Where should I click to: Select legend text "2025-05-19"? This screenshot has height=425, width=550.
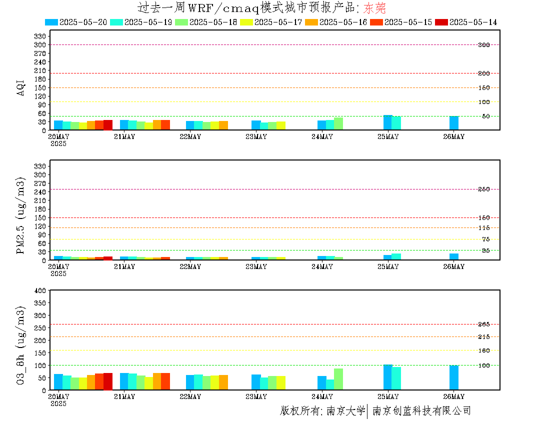pyautogui.click(x=148, y=22)
